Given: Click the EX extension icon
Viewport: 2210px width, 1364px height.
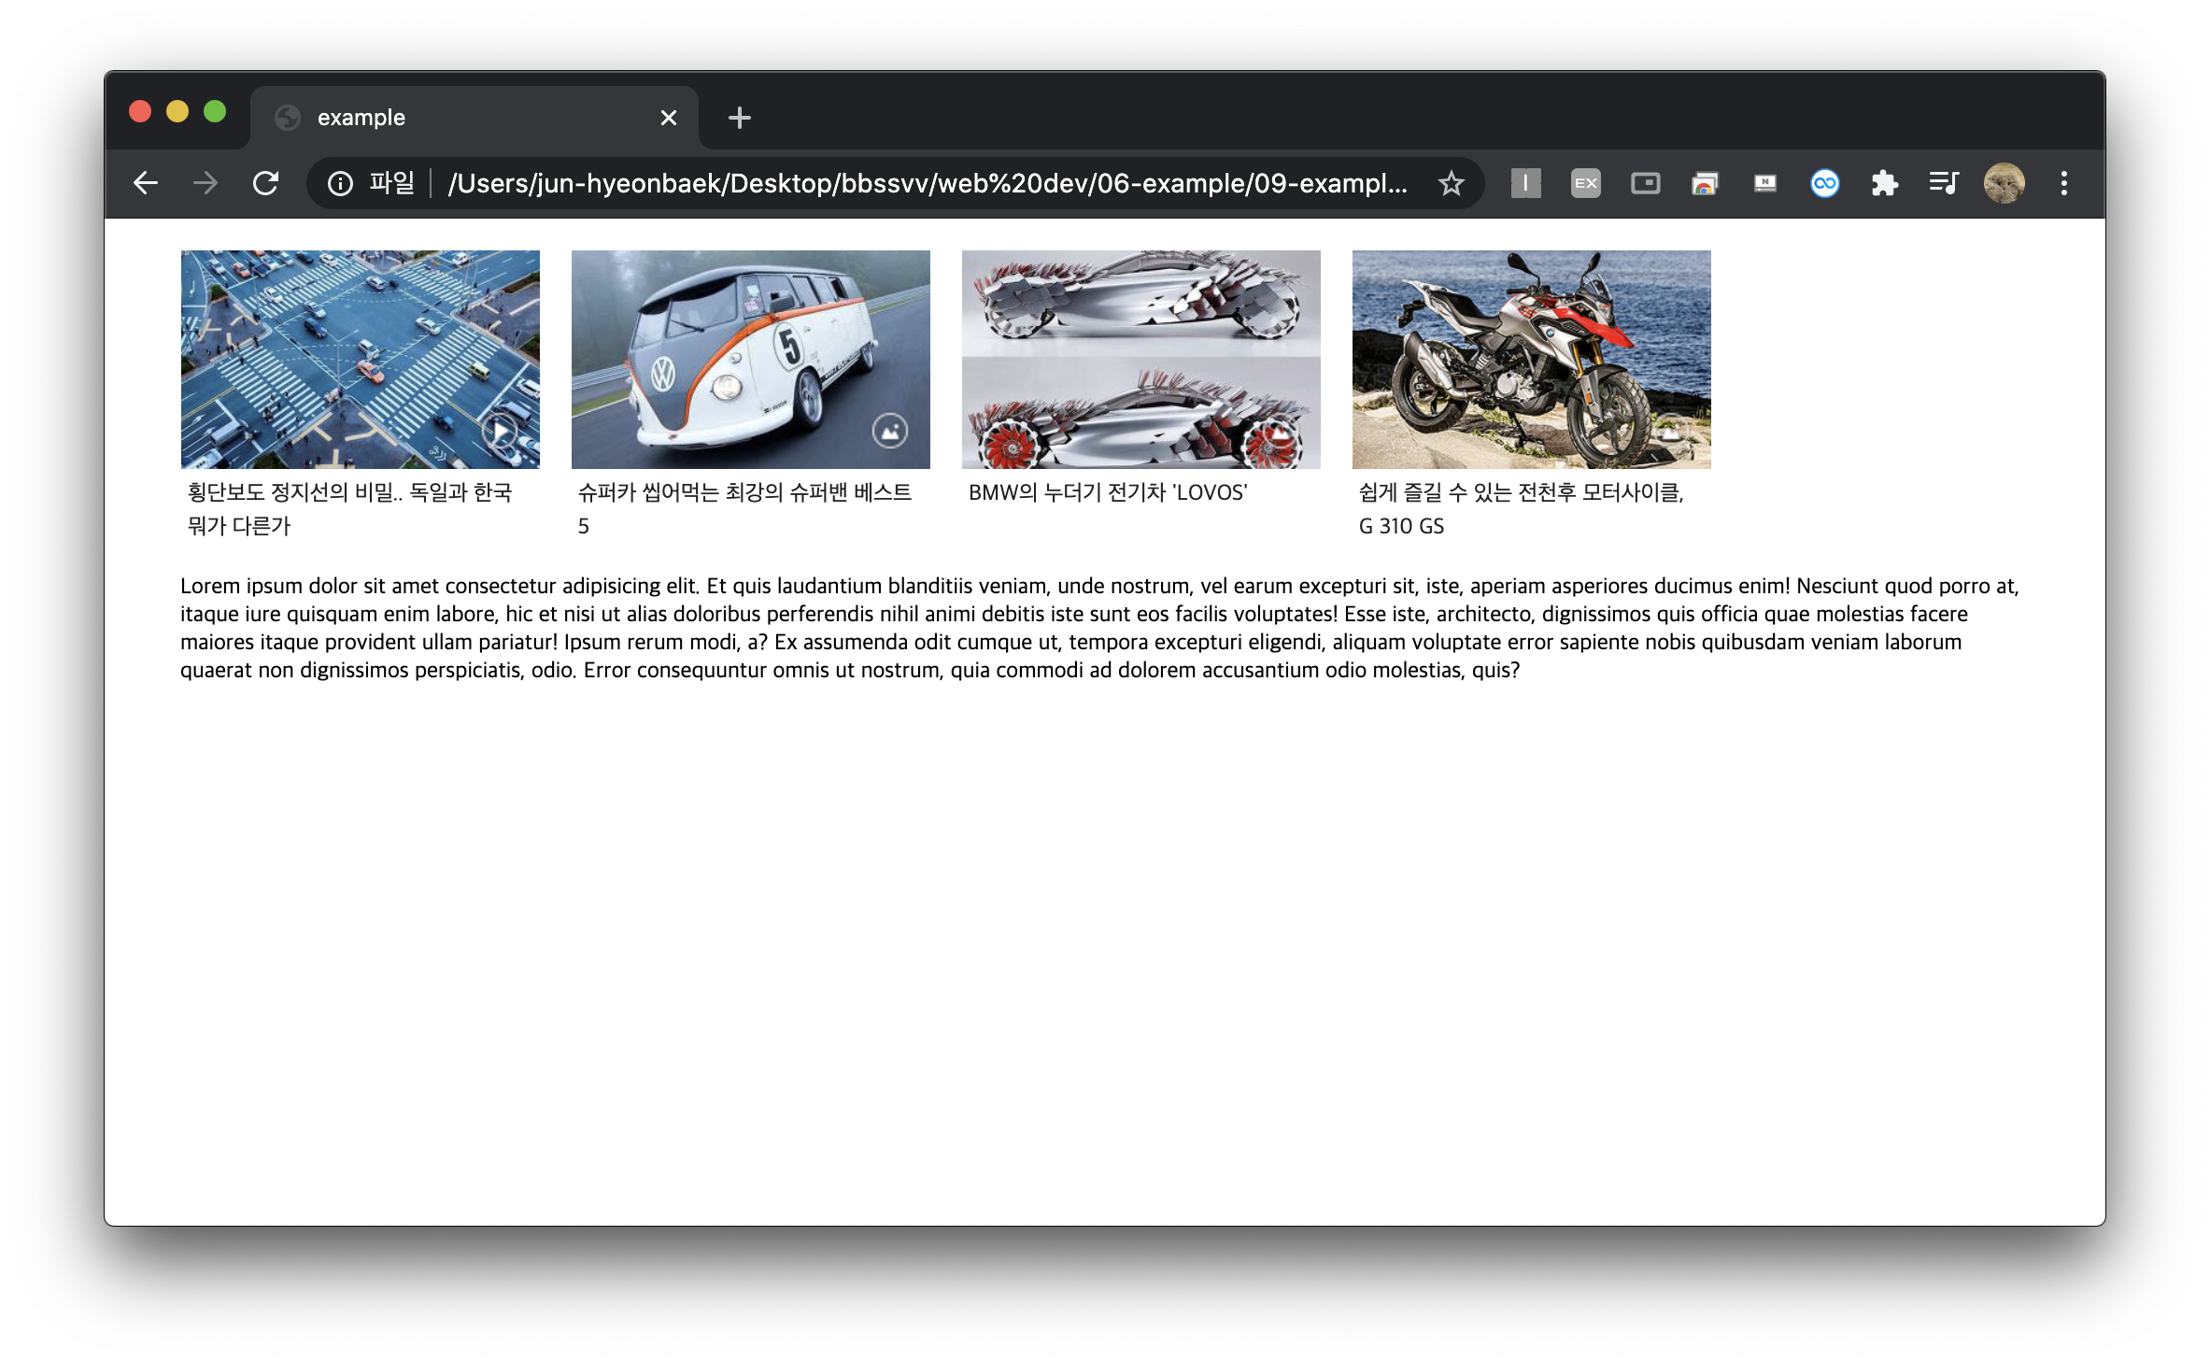Looking at the screenshot, I should click(1585, 183).
